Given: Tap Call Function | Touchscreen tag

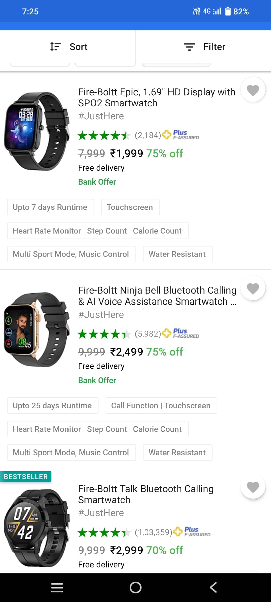Looking at the screenshot, I should [161, 406].
